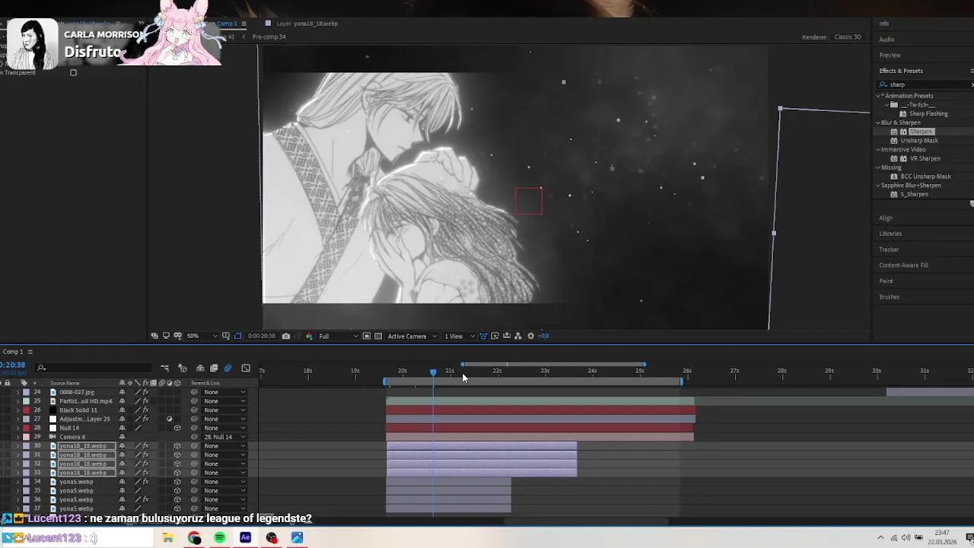Toggle shy switch on Camera 6 layer
The image size is (974, 548).
click(123, 437)
